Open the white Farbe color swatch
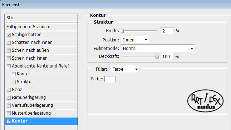This screenshot has width=231, height=130. [x=110, y=79]
